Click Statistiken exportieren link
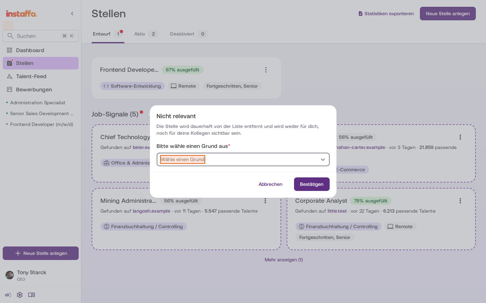 pos(386,14)
